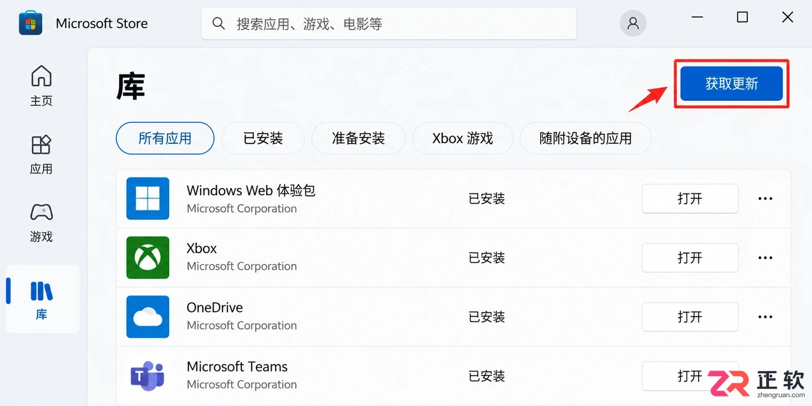The height and width of the screenshot is (406, 812).
Task: Select the 随附设备的应用 filter
Action: (x=585, y=138)
